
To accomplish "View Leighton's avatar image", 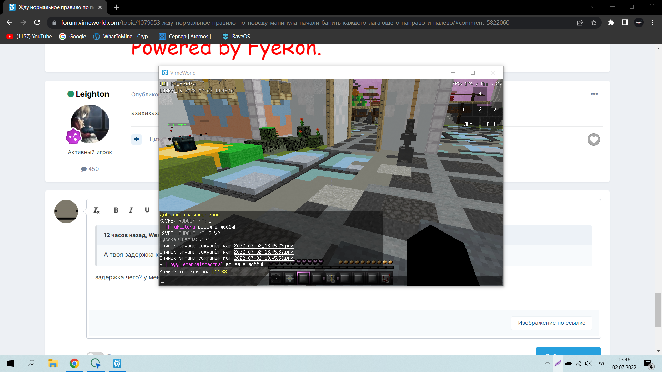I will [x=90, y=124].
